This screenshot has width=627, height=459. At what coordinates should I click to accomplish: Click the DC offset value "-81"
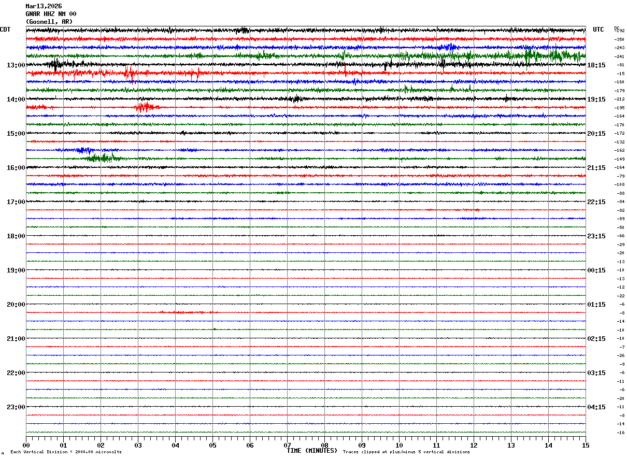tap(620, 65)
